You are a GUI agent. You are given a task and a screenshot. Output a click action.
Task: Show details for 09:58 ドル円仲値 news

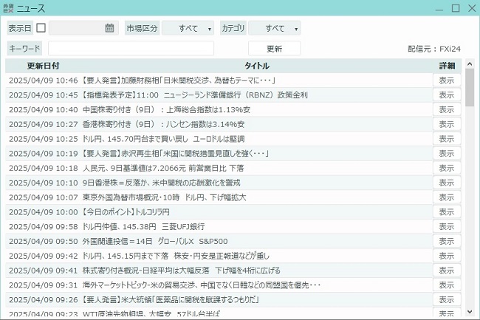coord(447,227)
